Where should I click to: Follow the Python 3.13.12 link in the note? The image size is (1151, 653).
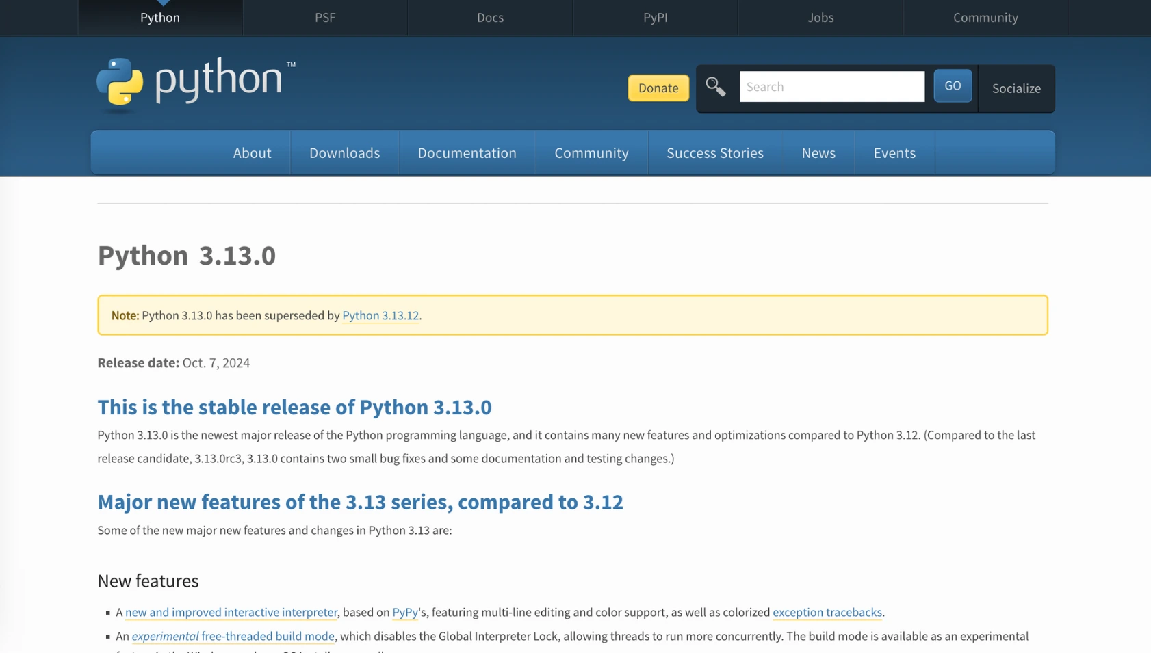coord(380,315)
